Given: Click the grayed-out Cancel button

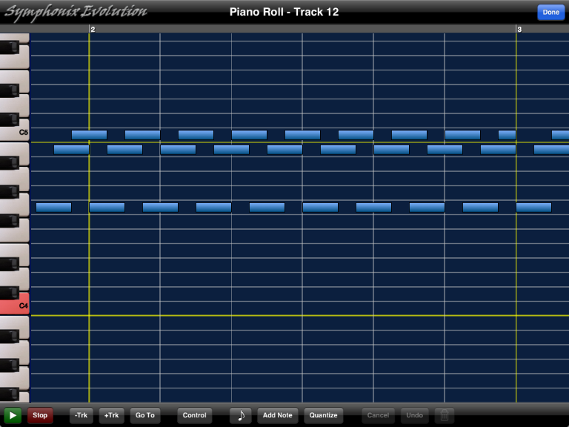Looking at the screenshot, I should click(x=378, y=415).
